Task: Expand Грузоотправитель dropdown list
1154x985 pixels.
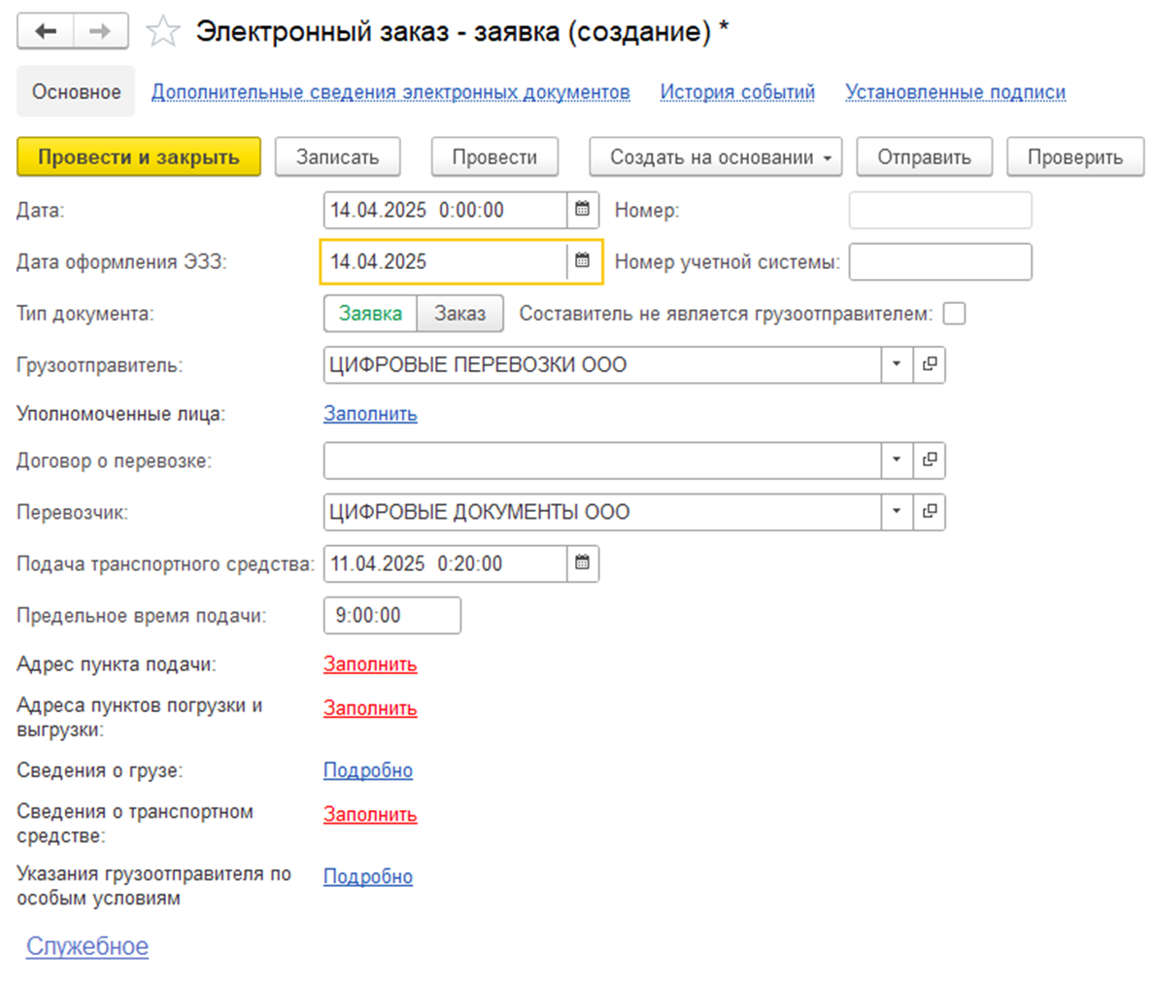Action: coord(897,364)
